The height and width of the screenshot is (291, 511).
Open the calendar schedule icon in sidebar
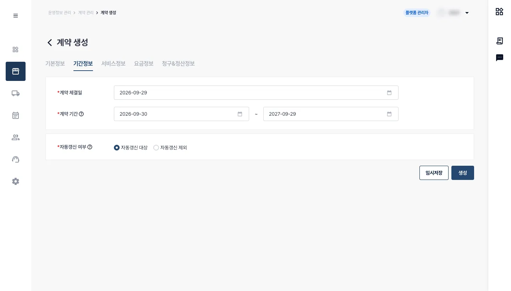coord(16,115)
